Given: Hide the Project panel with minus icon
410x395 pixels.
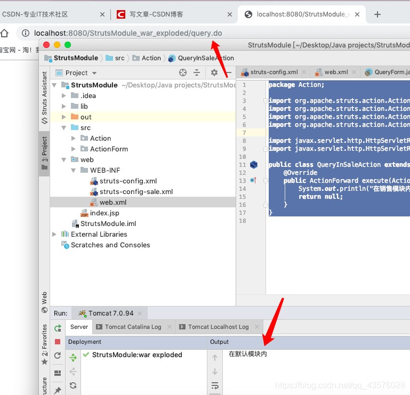Looking at the screenshot, I should [x=229, y=72].
